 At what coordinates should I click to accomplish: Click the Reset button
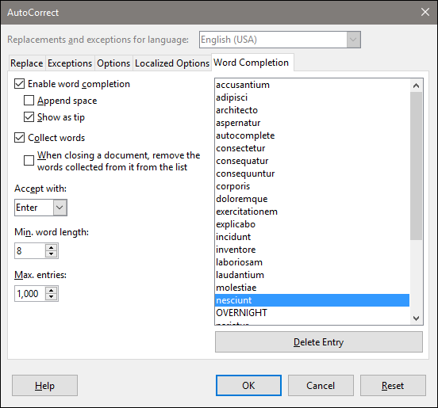coord(393,385)
